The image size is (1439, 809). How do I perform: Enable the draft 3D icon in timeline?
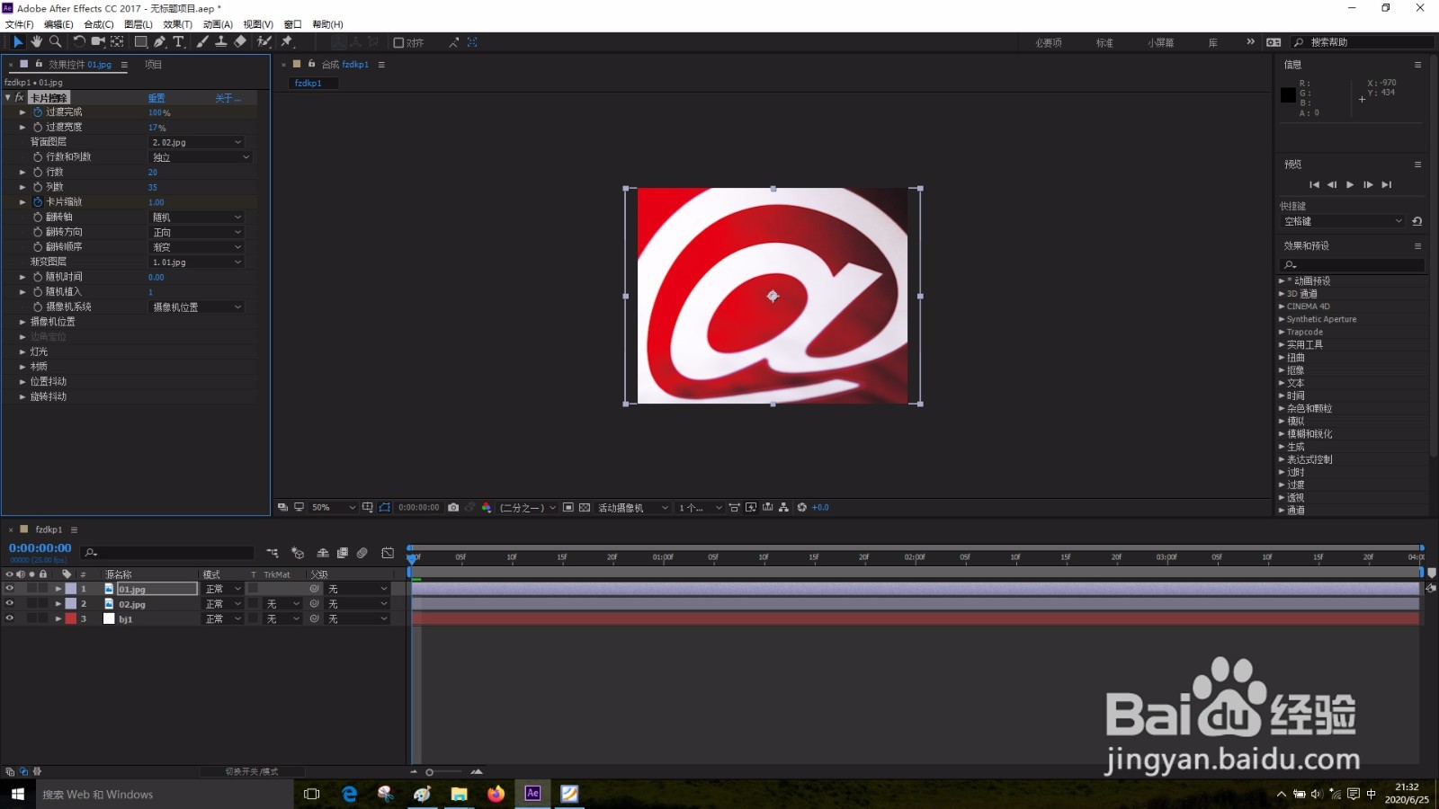[298, 553]
